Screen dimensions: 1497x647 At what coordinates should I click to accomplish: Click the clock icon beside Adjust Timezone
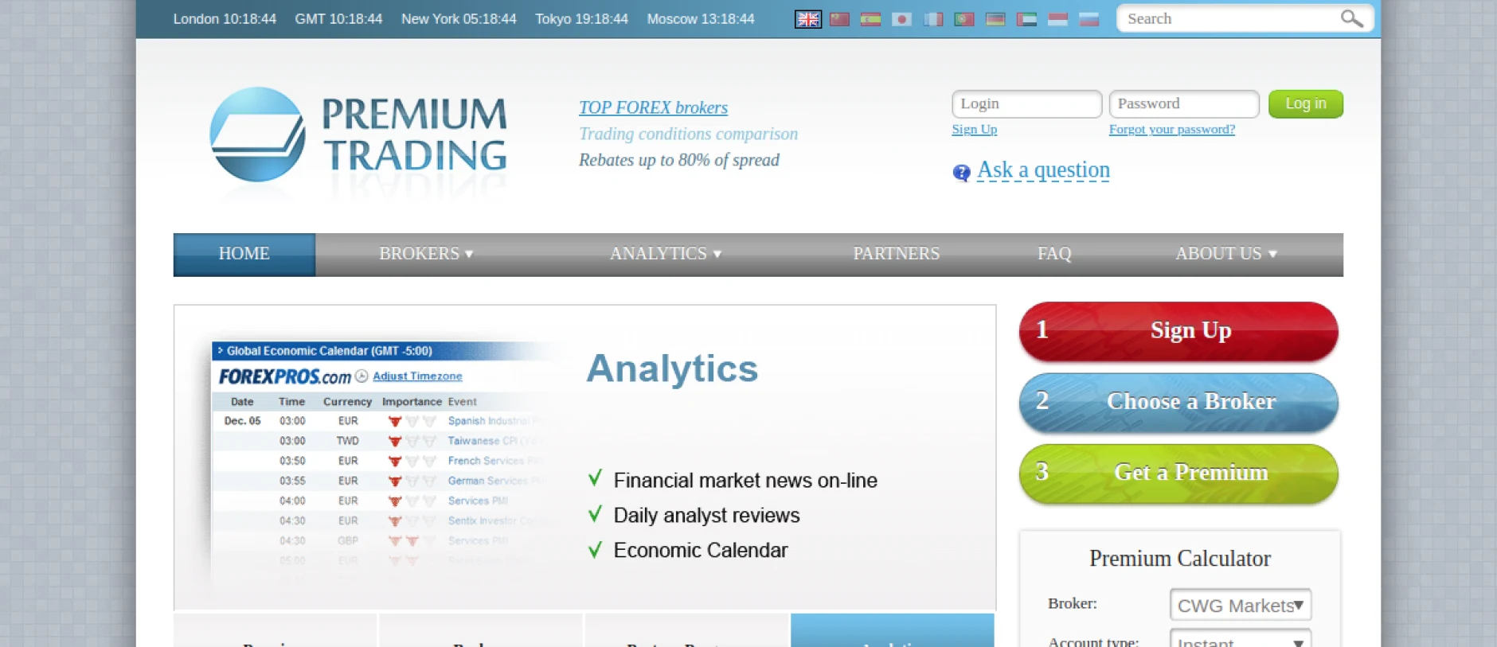pos(362,376)
